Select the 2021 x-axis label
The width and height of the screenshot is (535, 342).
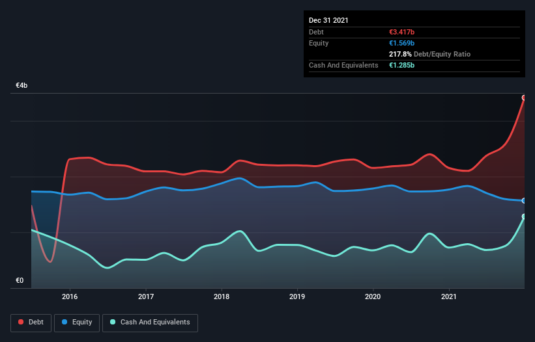tap(449, 296)
